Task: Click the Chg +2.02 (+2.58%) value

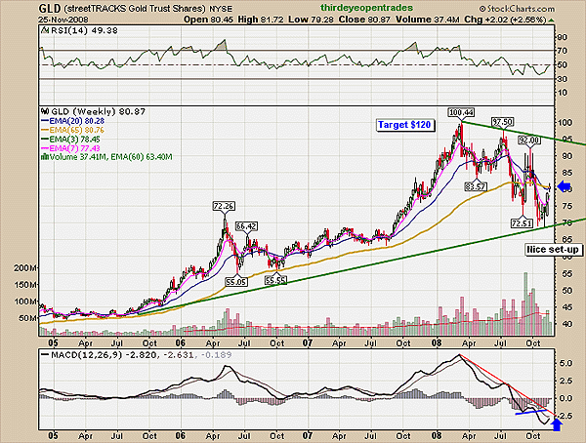Action: 505,20
